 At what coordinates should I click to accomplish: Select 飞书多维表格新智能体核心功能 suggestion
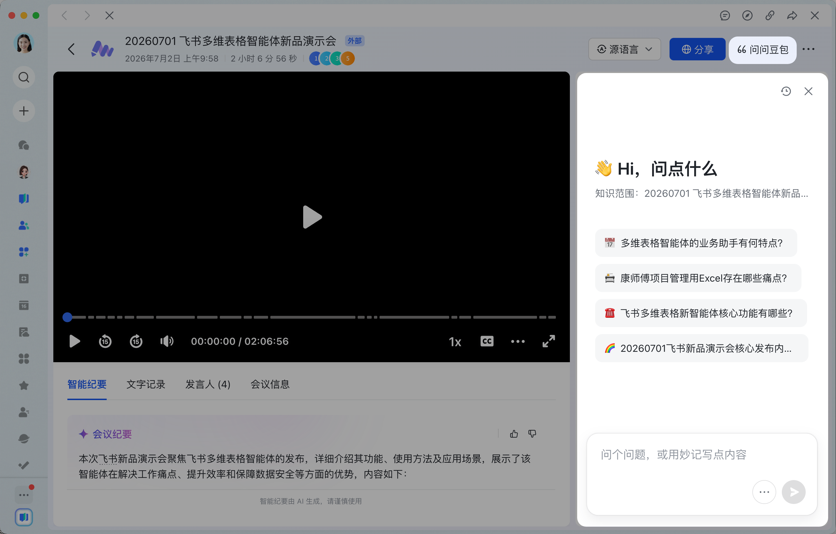(701, 313)
